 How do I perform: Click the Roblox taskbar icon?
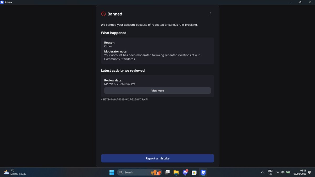(203, 172)
